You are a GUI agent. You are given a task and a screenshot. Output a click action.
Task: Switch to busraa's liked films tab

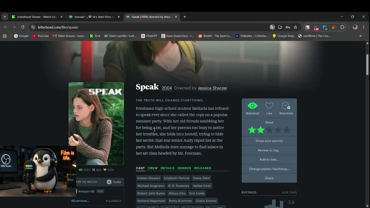[x=94, y=17]
